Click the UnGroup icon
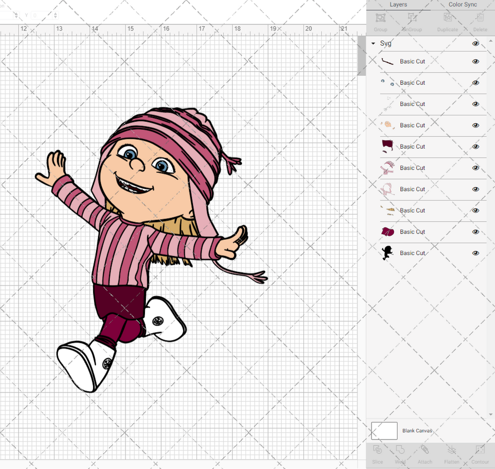Screen dimensions: 495x469 click(412, 20)
